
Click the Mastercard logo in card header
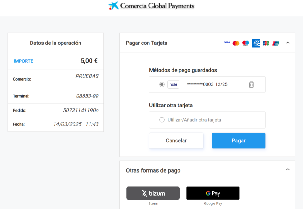click(x=236, y=43)
